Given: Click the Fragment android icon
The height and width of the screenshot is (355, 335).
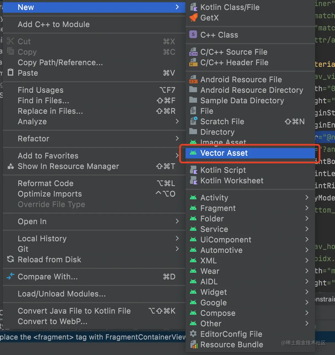Looking at the screenshot, I should pyautogui.click(x=193, y=208).
